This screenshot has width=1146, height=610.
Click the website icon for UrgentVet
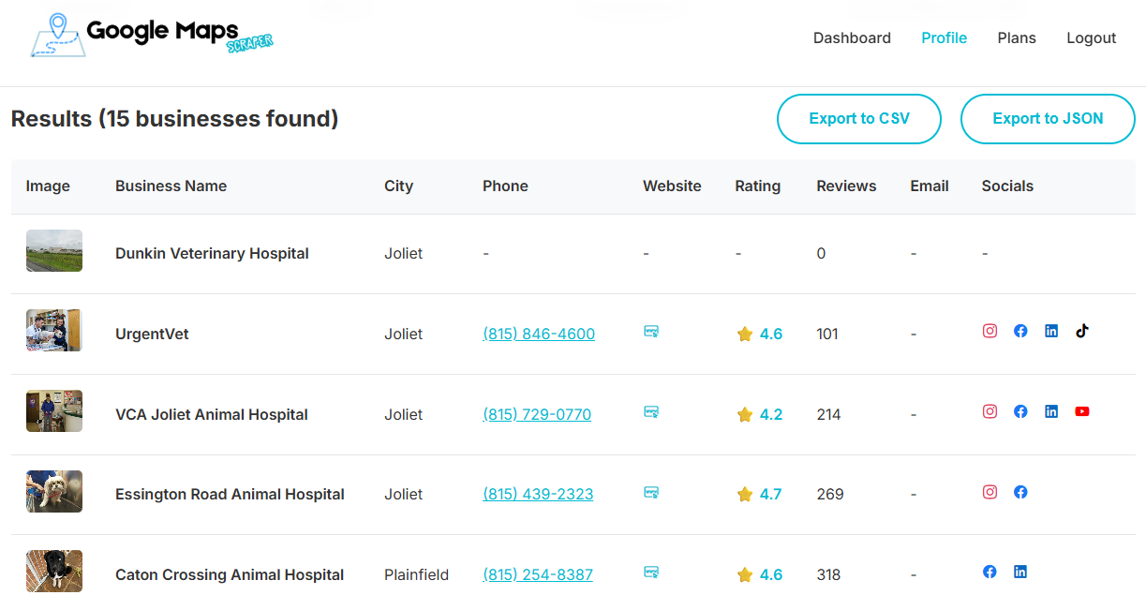click(651, 331)
